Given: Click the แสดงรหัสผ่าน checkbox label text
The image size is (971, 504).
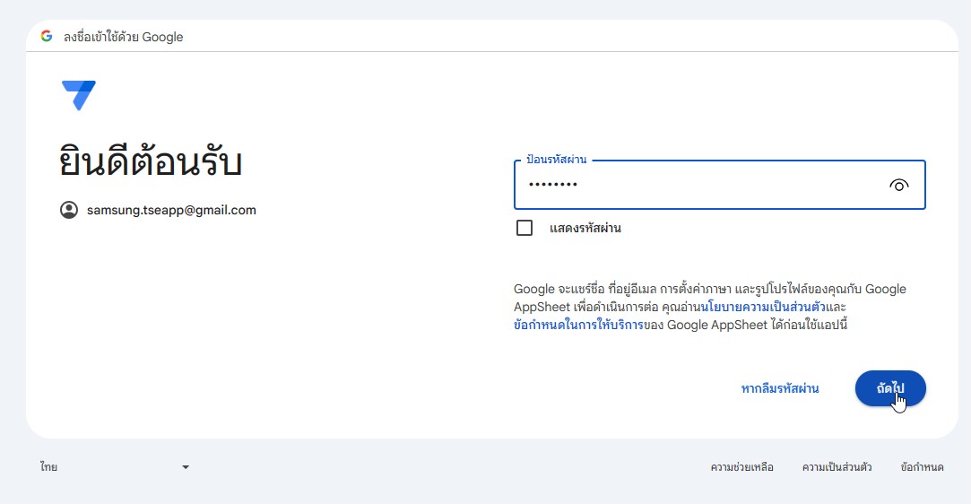Looking at the screenshot, I should click(x=585, y=228).
